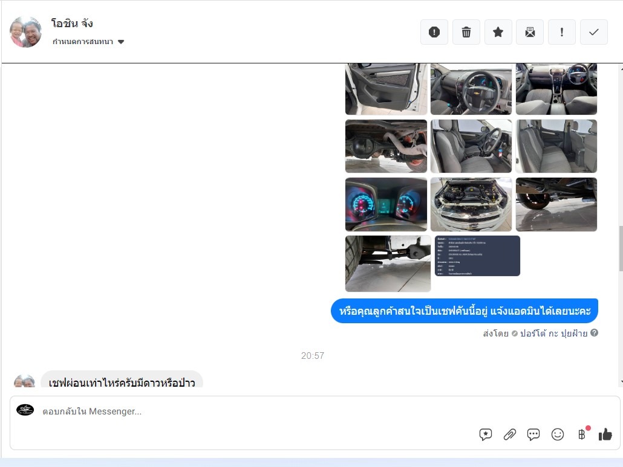Viewport: 623px width, 467px height.
Task: Mark conversation as spam with the alert circle icon
Action: (x=434, y=32)
